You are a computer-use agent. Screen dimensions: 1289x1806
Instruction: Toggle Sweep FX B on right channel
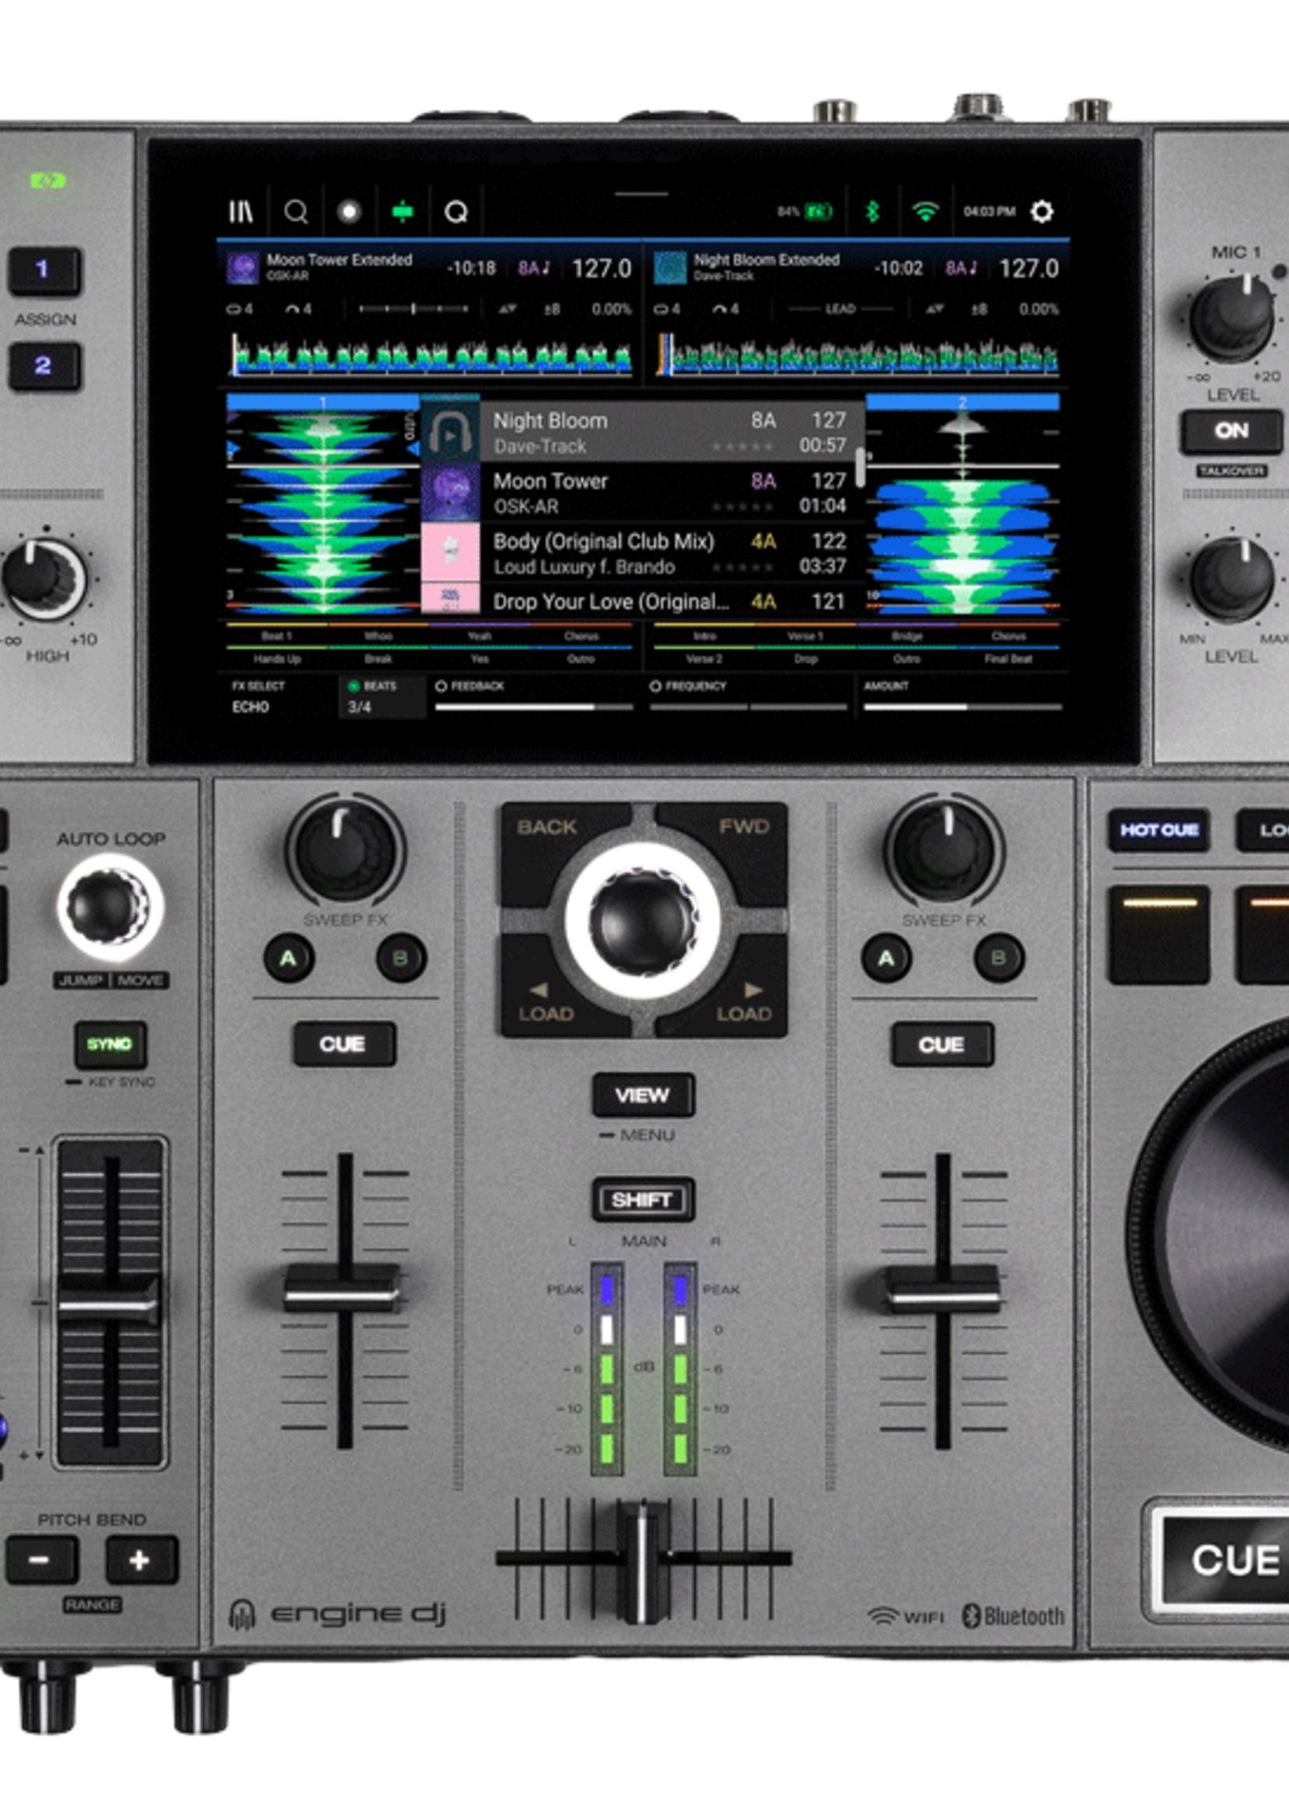click(999, 958)
